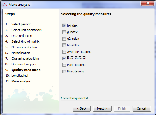The height and width of the screenshot is (115, 156).
Task: Enable the Average citations checkbox
Action: (x=64, y=52)
